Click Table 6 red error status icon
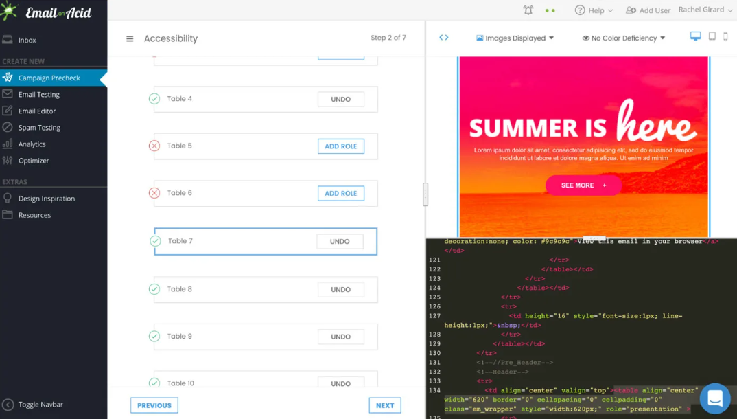Image resolution: width=737 pixels, height=419 pixels. tap(154, 193)
